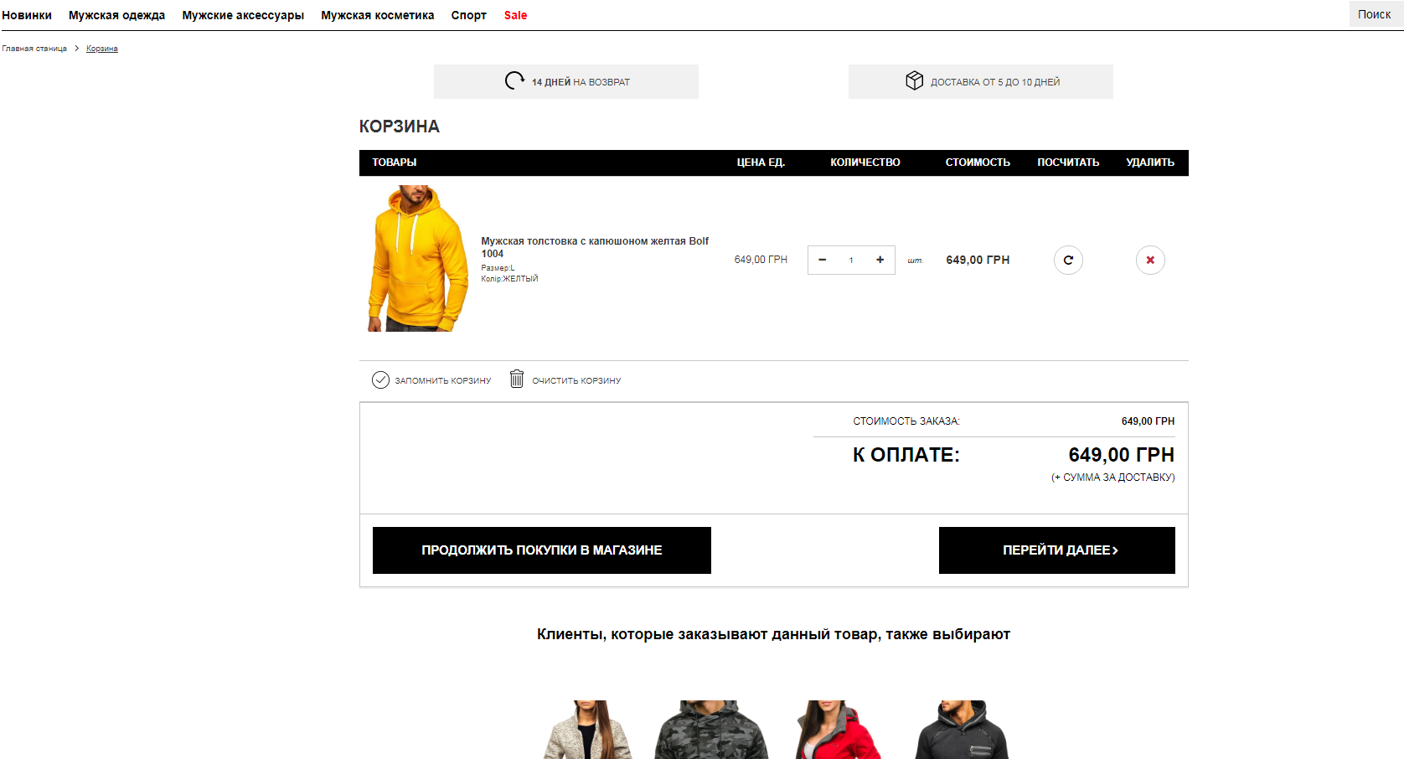Click the 14-day return arrow icon
The image size is (1404, 759).
click(x=514, y=80)
